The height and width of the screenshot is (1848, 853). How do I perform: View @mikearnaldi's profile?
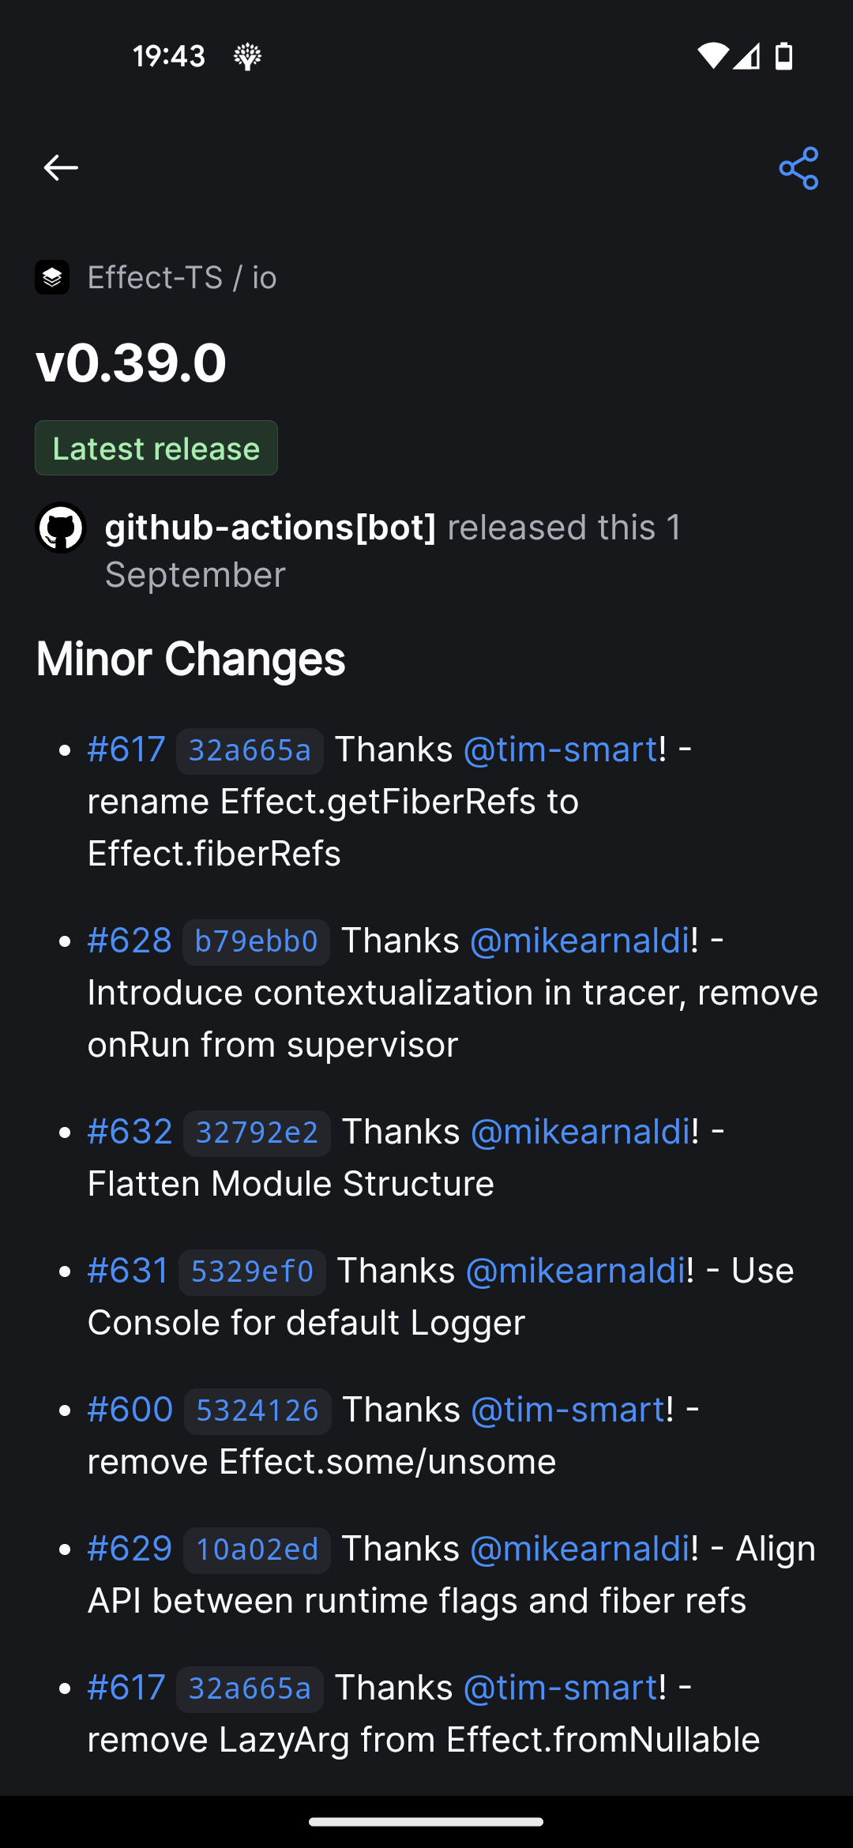tap(577, 941)
